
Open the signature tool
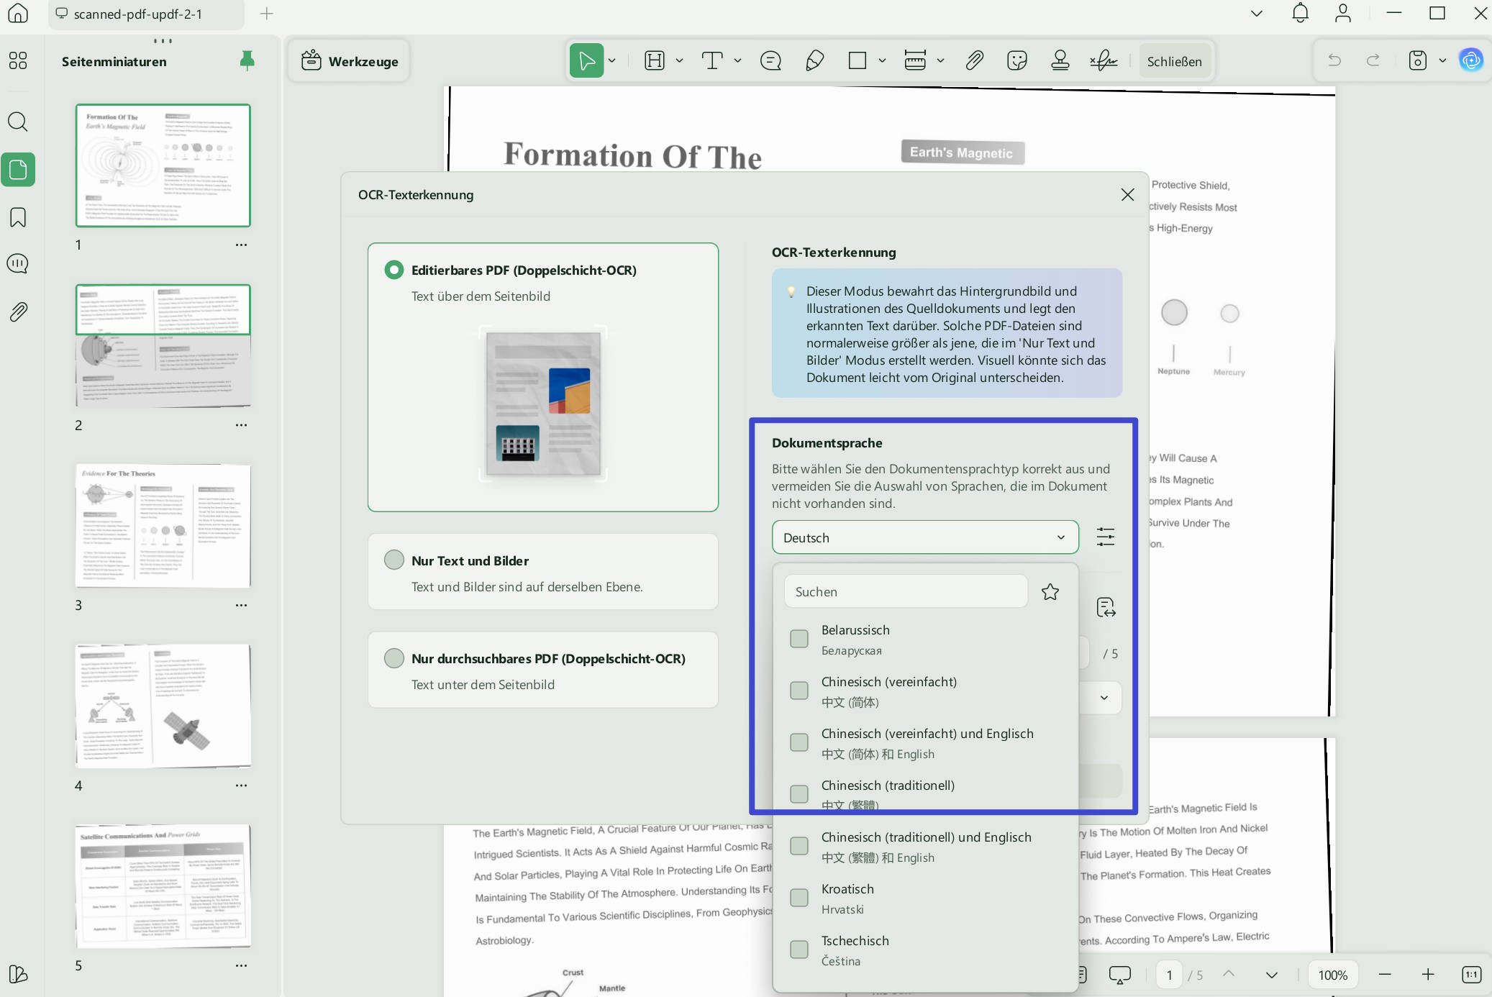coord(1104,61)
